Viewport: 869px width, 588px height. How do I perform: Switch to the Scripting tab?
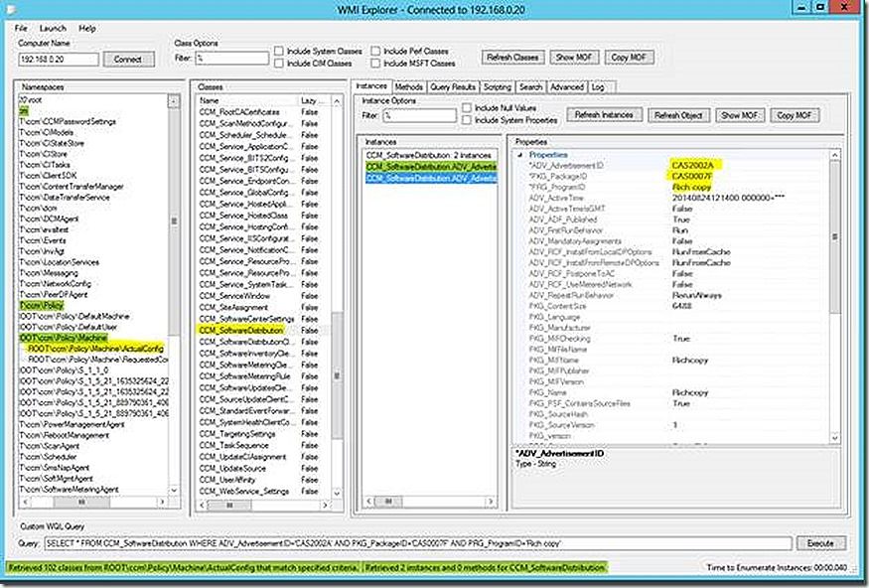coord(498,87)
